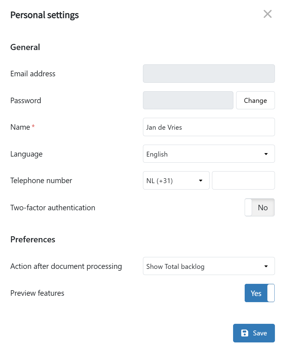Click the Personal settings title

click(45, 15)
